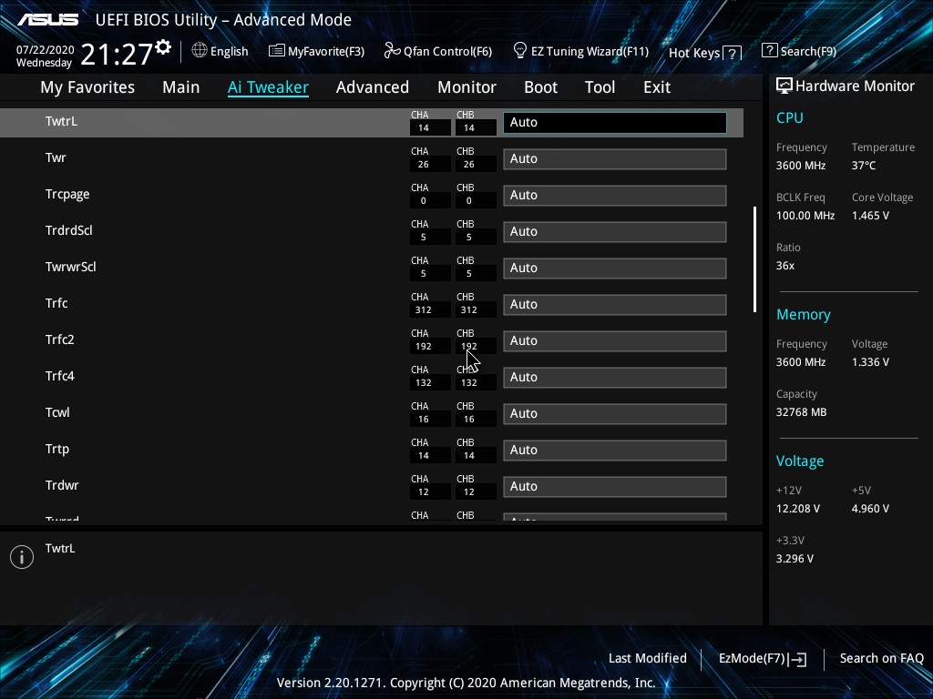The height and width of the screenshot is (699, 933).
Task: Launch EZ Tuning Wizard lightbulb icon
Action: coord(520,51)
